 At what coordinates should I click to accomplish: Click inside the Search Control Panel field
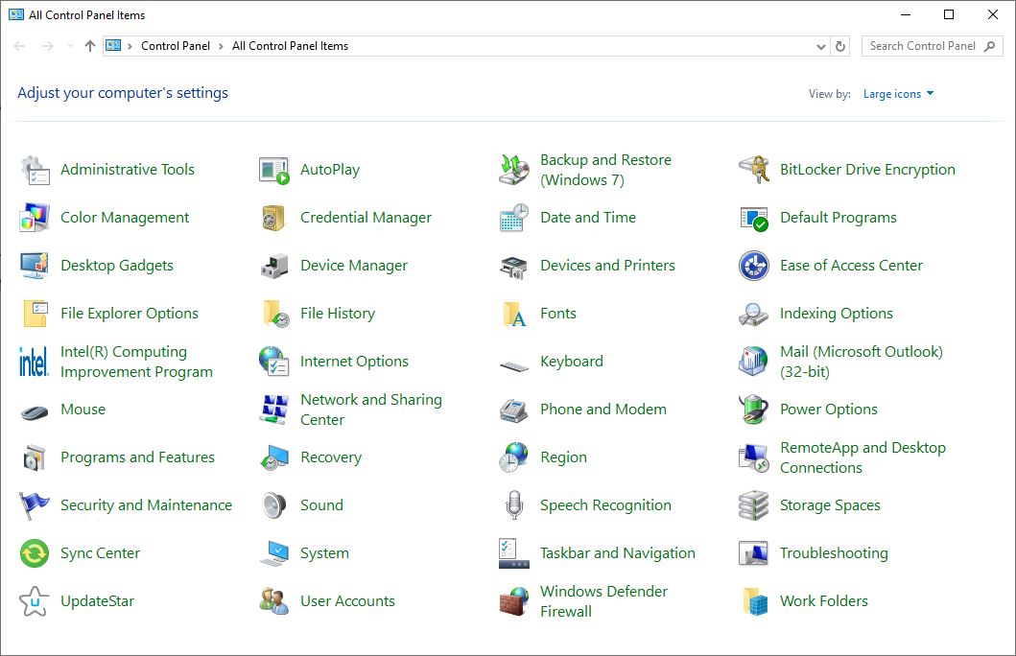921,45
